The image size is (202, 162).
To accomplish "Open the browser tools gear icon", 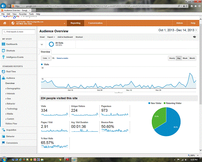I will 199,6.
